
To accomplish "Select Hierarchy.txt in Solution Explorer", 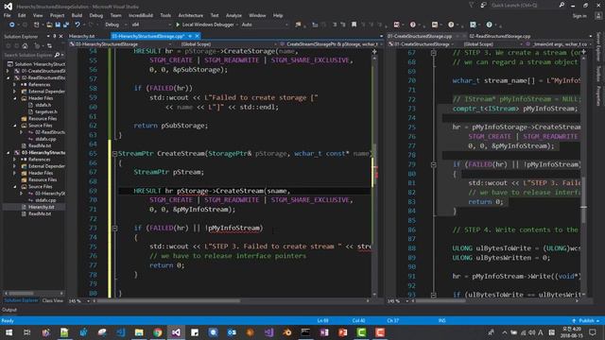I will click(41, 207).
